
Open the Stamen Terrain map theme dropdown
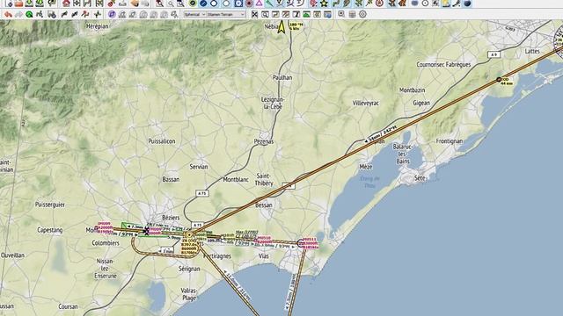tap(226, 14)
